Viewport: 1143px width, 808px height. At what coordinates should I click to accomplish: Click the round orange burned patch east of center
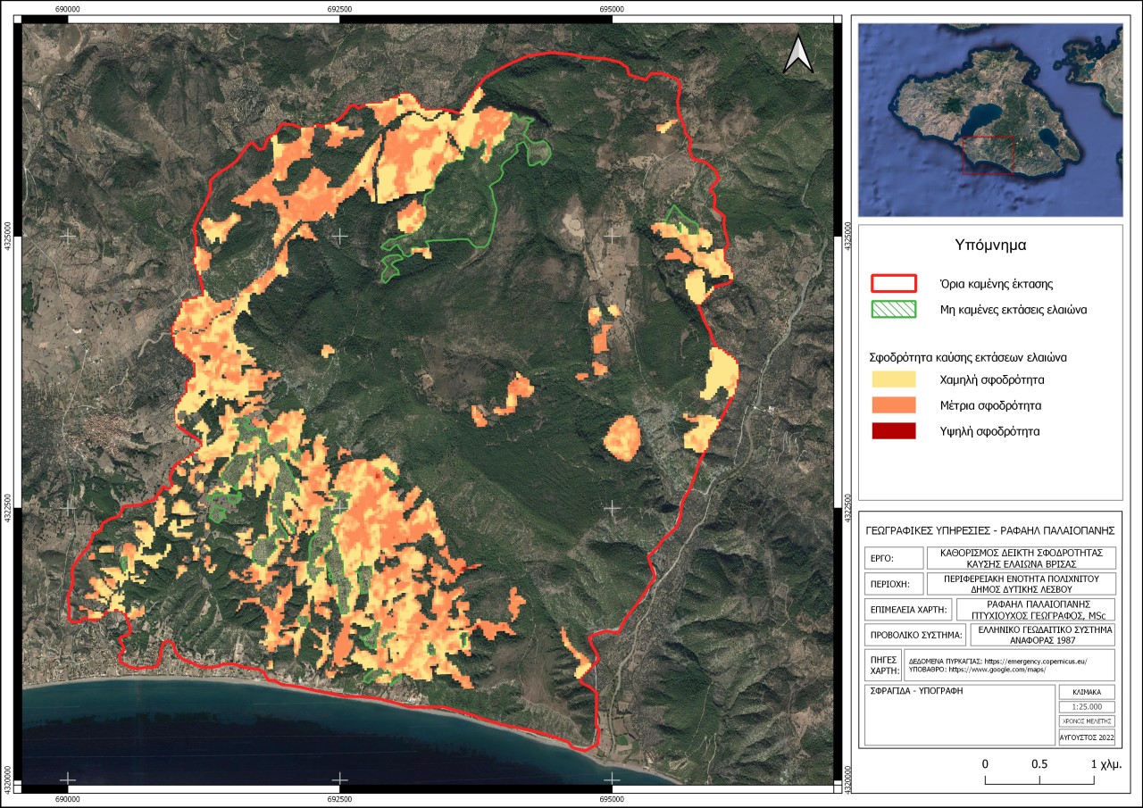coord(623,437)
